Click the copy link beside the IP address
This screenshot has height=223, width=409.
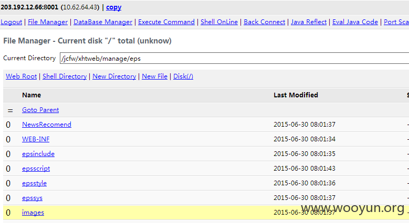tap(114, 7)
